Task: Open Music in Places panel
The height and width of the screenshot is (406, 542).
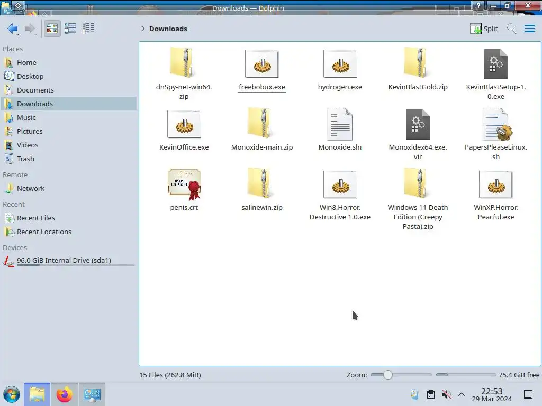Action: [69, 118]
